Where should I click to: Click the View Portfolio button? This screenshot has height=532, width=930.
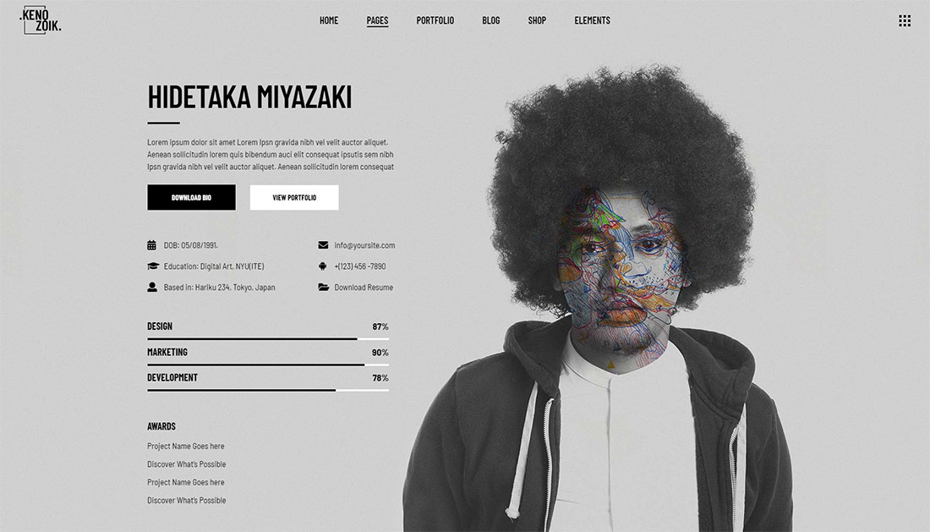pos(294,198)
